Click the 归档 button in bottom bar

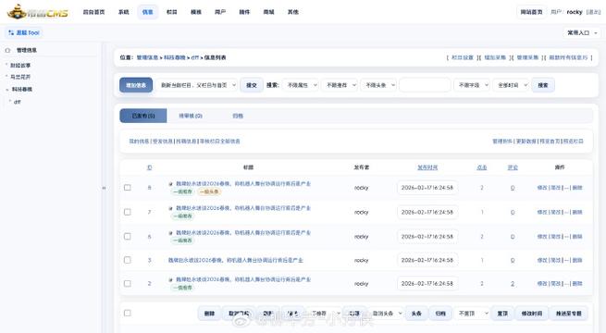pyautogui.click(x=440, y=314)
